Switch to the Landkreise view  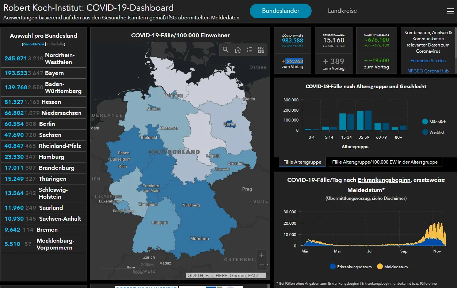(x=342, y=11)
